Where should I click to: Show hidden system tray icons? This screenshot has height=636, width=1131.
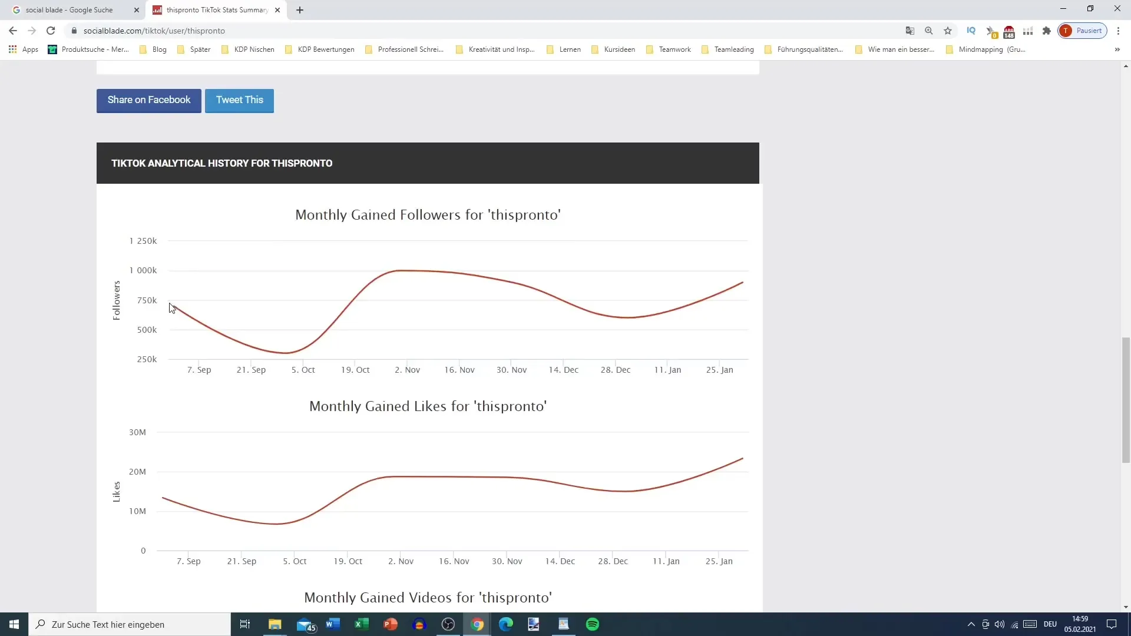(971, 624)
